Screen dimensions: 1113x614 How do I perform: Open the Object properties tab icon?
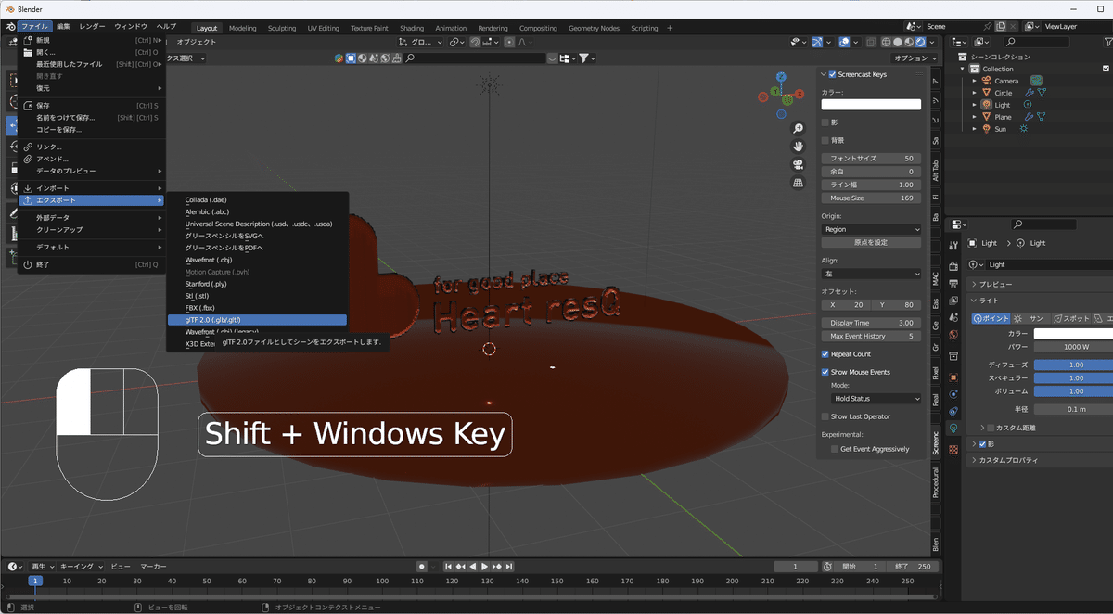pyautogui.click(x=953, y=377)
